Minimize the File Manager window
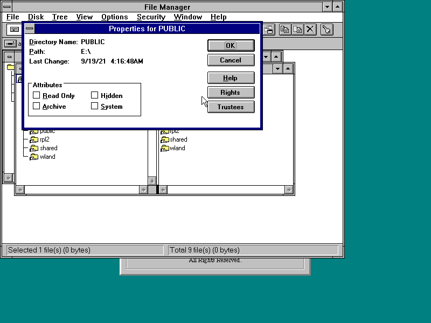 pos(327,7)
